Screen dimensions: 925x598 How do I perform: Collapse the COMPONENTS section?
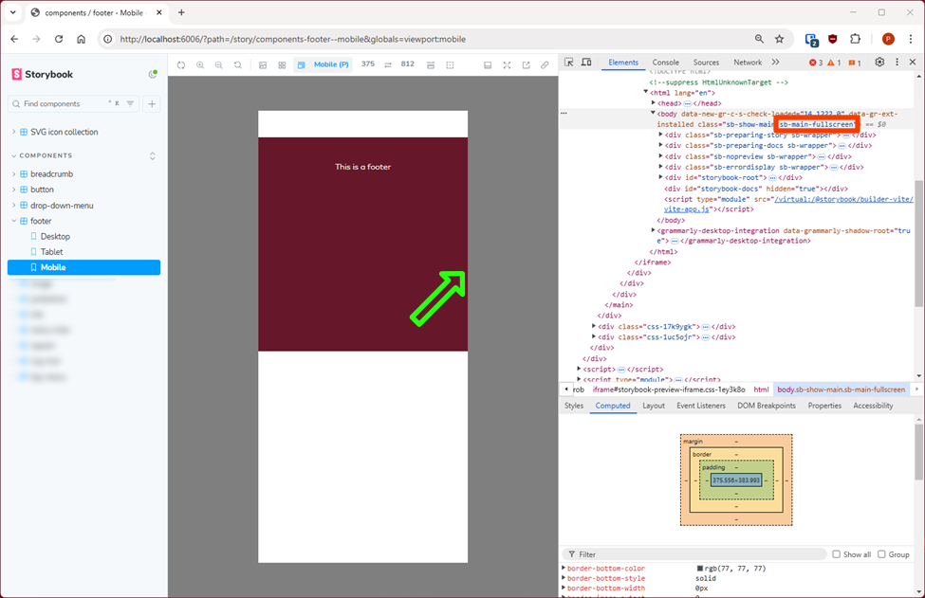point(46,155)
